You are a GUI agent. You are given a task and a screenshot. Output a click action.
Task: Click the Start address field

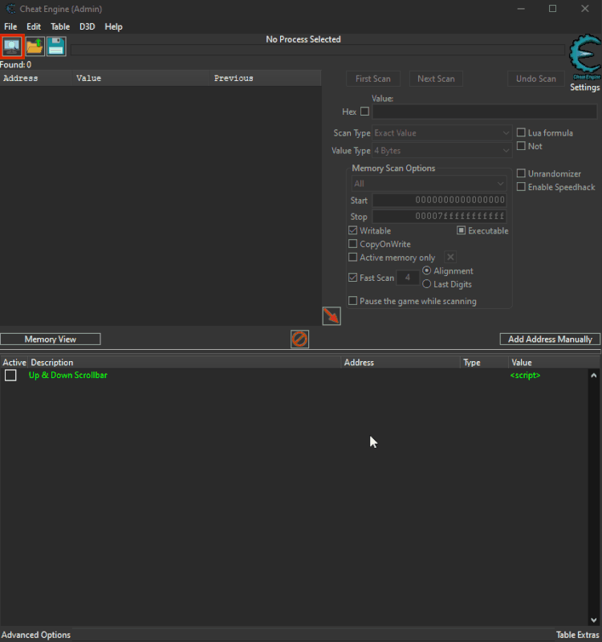(x=439, y=200)
